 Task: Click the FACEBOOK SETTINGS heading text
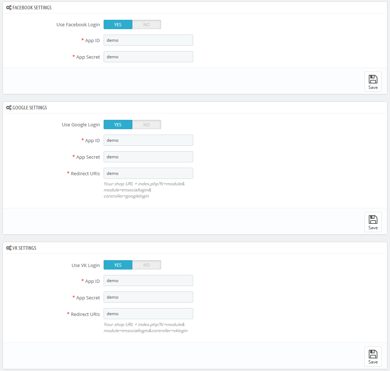[x=32, y=8]
